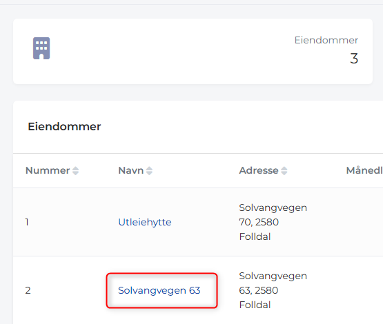
Task: Open the Utleiehytte property link
Action: pyautogui.click(x=145, y=222)
